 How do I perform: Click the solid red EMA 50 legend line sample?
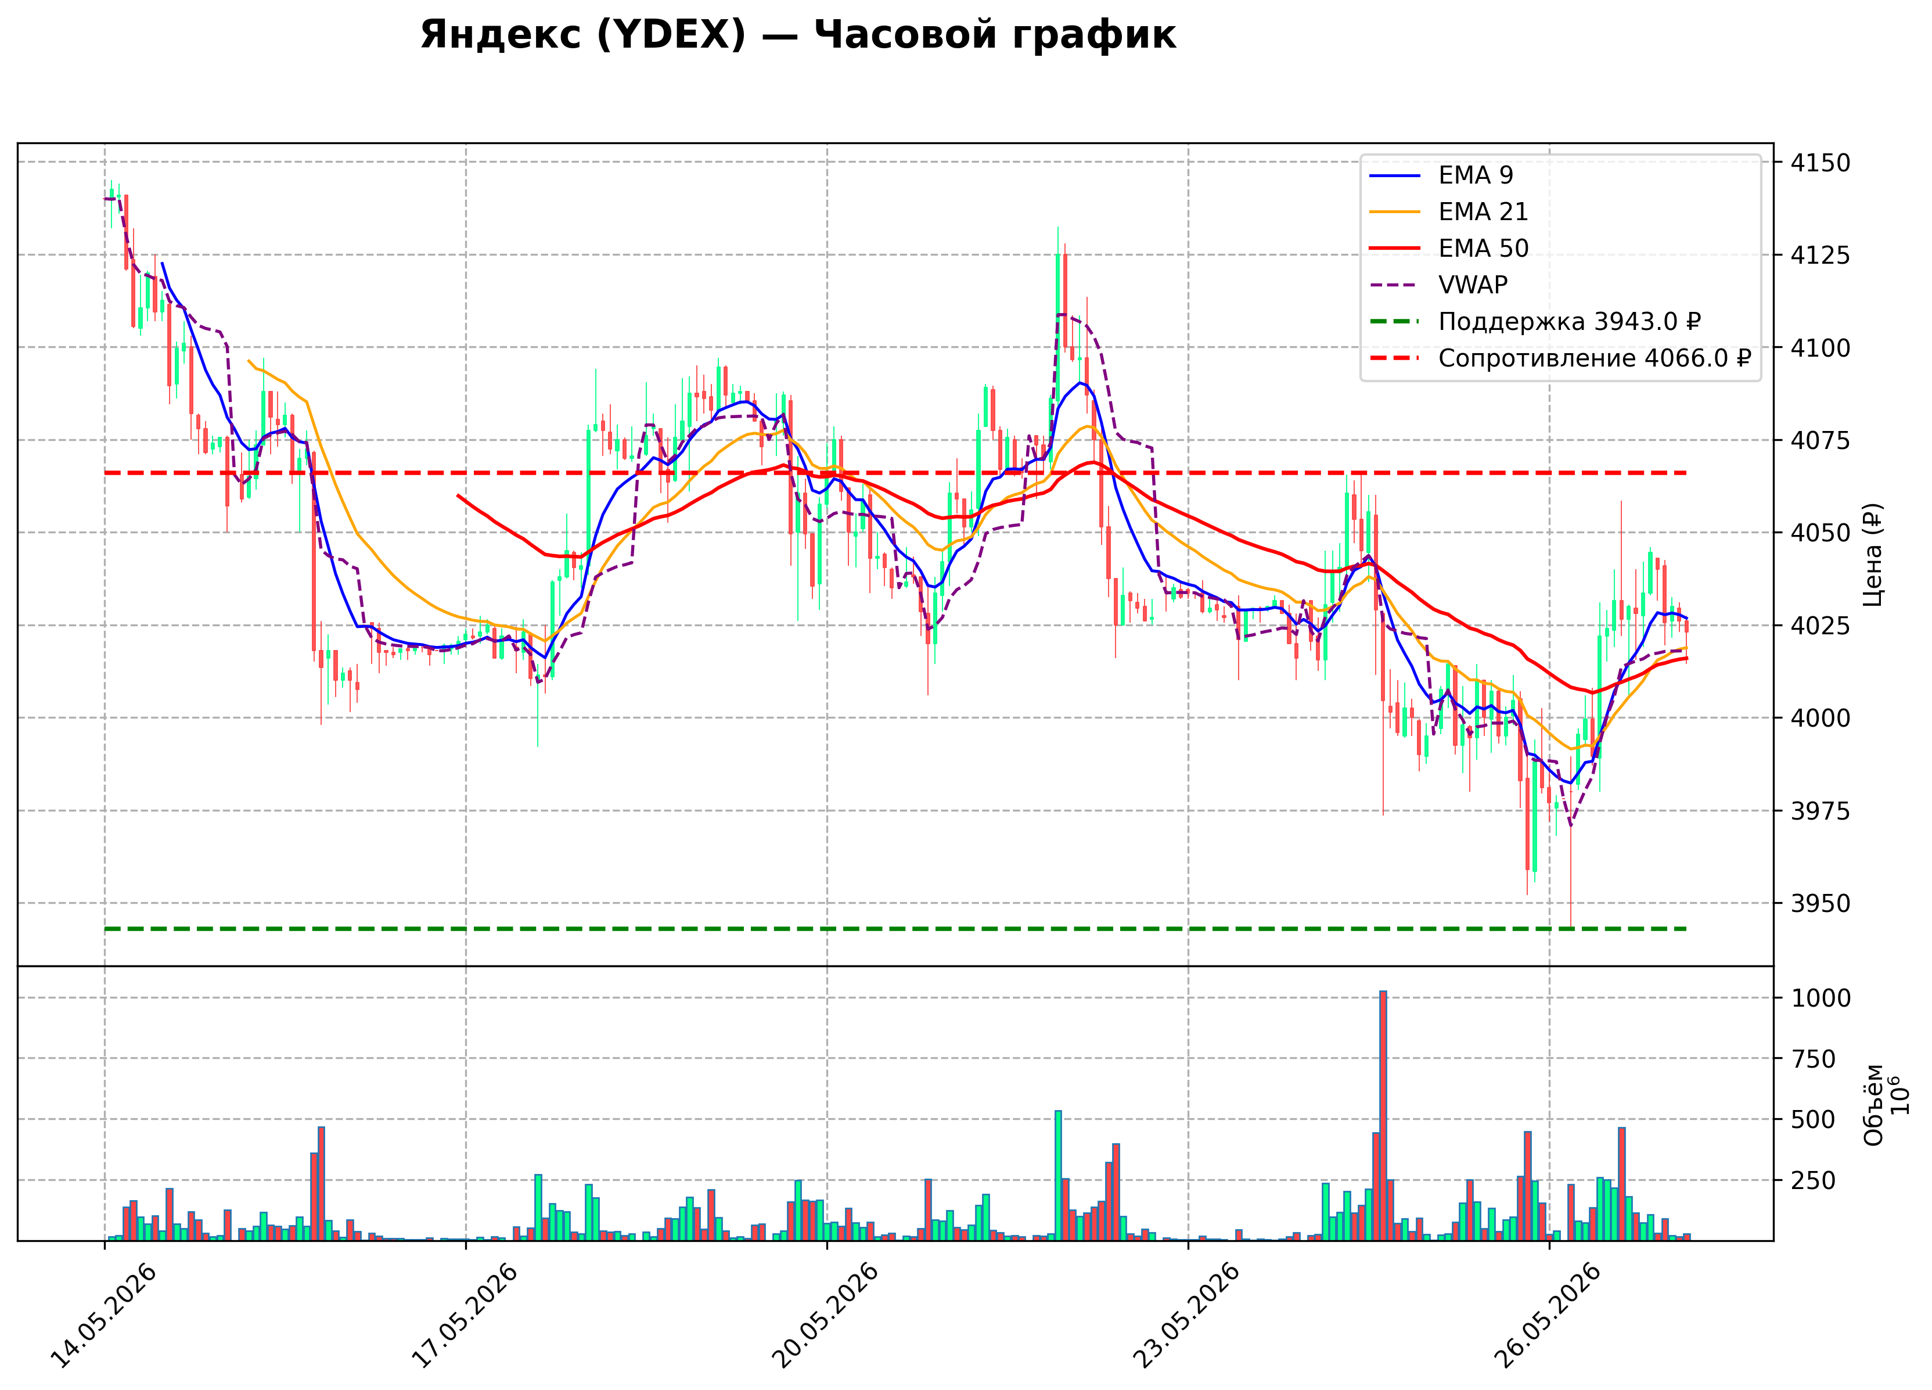click(x=1394, y=249)
